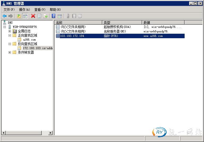Image resolution: width=204 pixels, height=142 pixels.
Task: Select the 172.193.103.in-addr reverse zone
Action: [38, 48]
